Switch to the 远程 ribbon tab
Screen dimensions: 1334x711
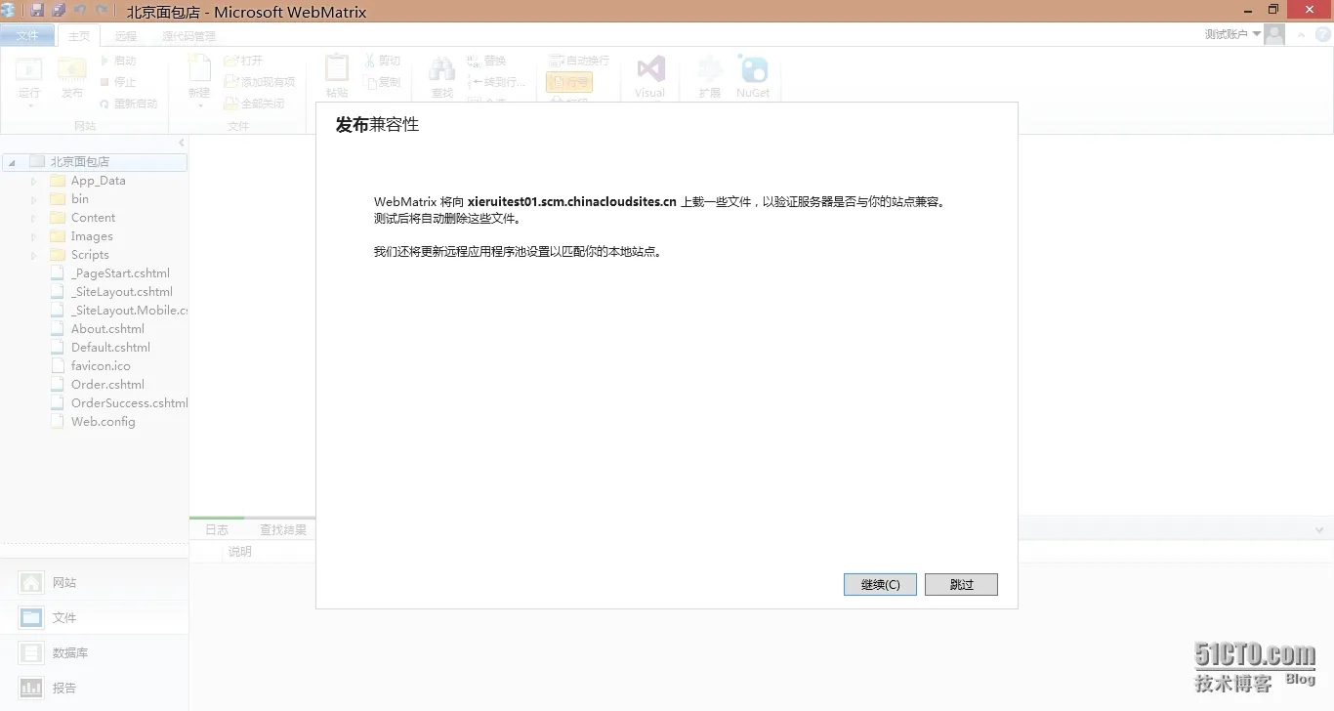(x=126, y=36)
